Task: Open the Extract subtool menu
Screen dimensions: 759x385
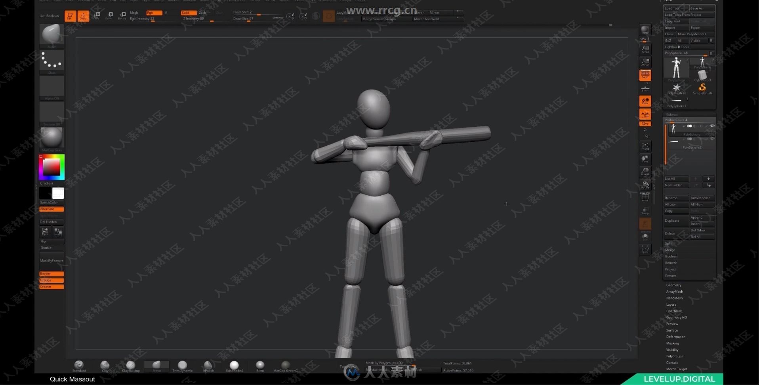Action: (x=671, y=276)
